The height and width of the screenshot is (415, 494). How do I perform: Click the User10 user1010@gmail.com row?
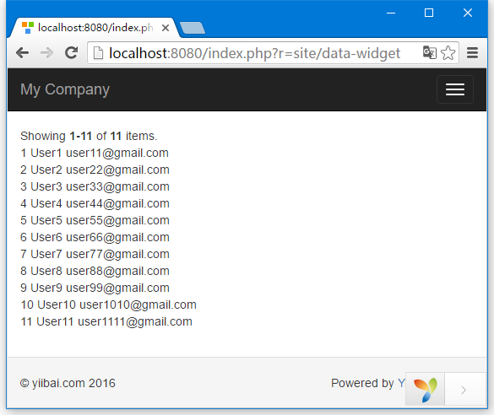tap(108, 305)
